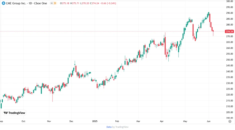
Task: Click the 285.00 price axis label
Action: (230, 19)
